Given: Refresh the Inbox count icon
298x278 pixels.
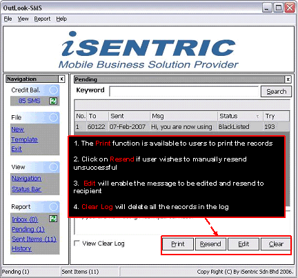Looking at the screenshot, I should coord(53,219).
